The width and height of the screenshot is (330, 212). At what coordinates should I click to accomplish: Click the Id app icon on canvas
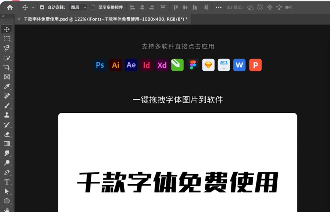(x=147, y=65)
